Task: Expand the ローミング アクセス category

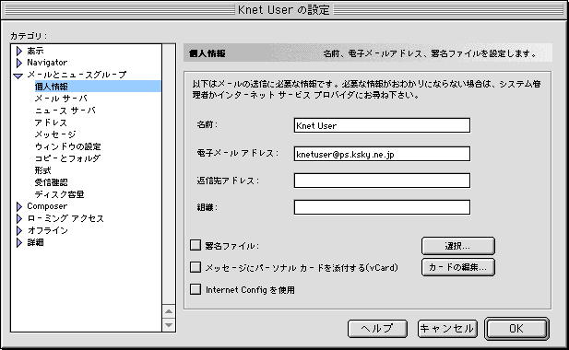Action: coord(19,219)
